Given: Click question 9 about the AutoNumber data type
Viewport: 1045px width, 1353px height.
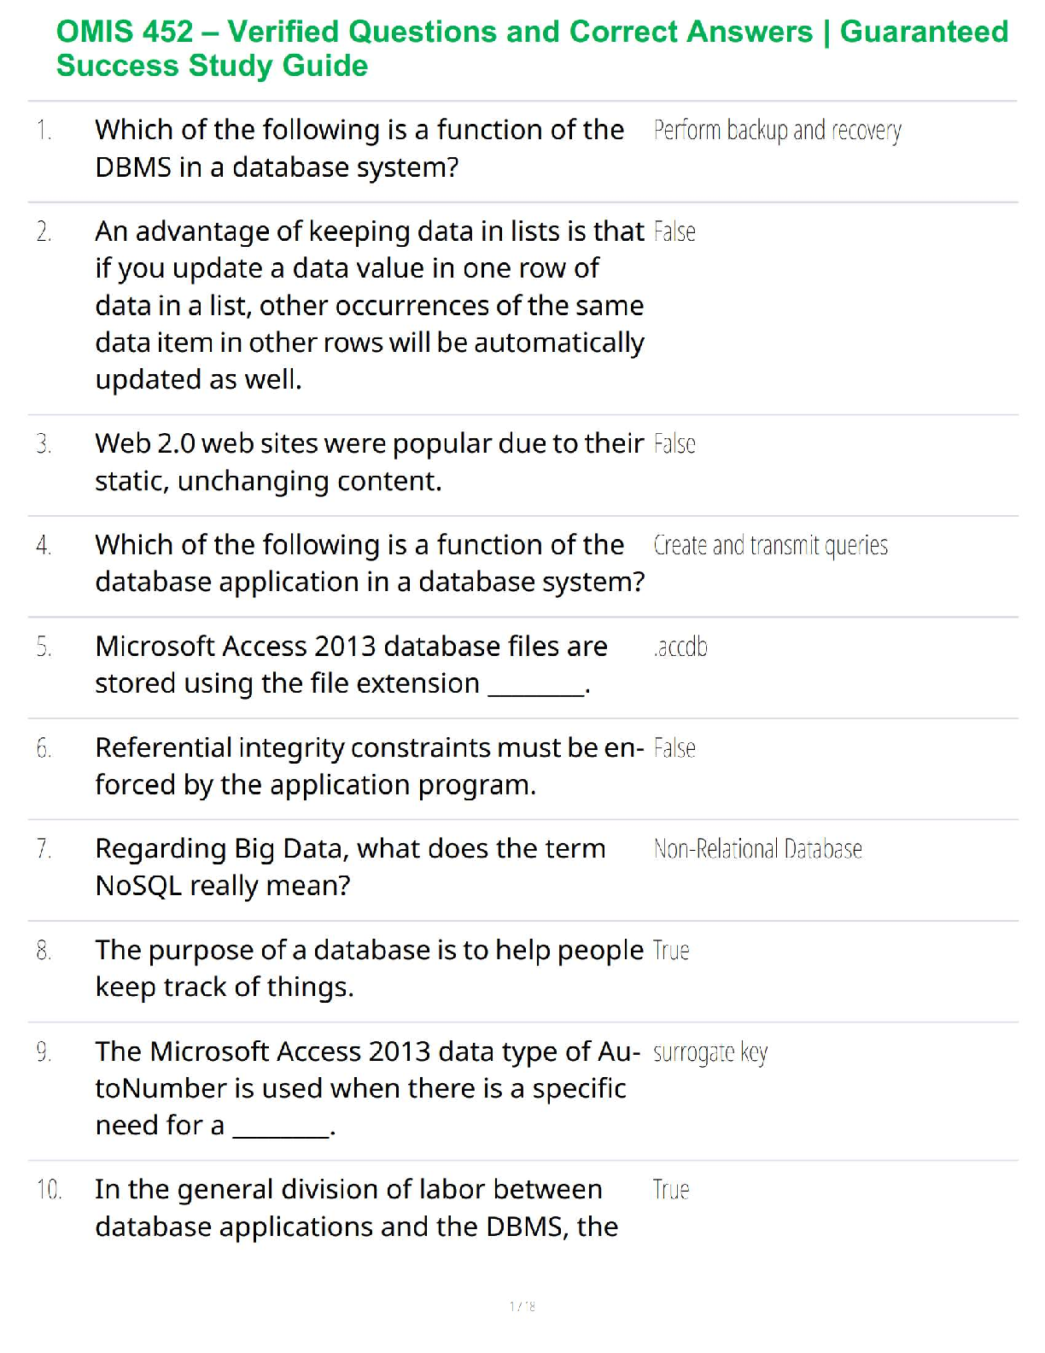Looking at the screenshot, I should point(367,1088).
